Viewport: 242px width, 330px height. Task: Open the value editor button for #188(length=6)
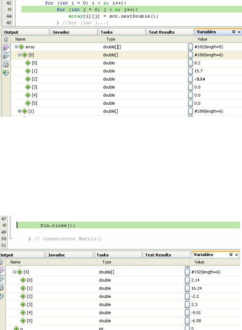[190, 55]
